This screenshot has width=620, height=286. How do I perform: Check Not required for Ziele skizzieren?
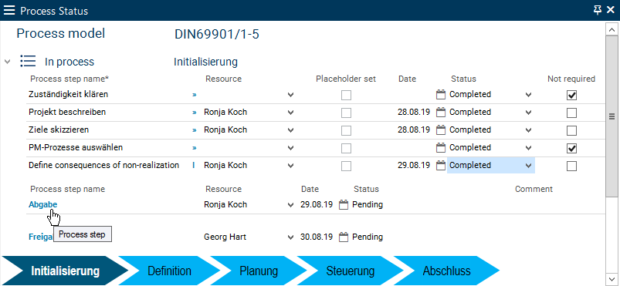[x=572, y=130]
